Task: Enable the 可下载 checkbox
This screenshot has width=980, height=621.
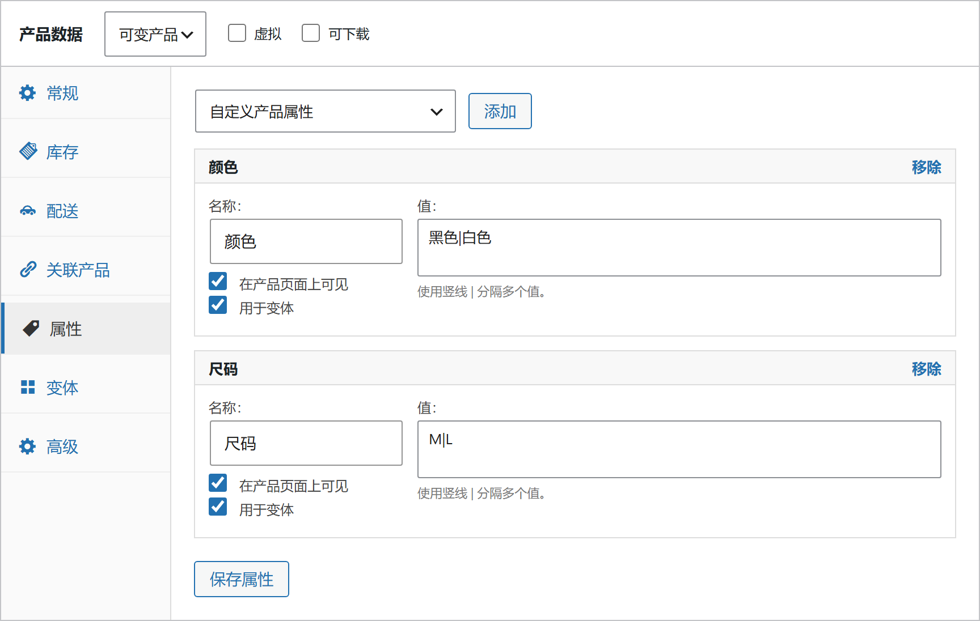Action: [x=311, y=33]
